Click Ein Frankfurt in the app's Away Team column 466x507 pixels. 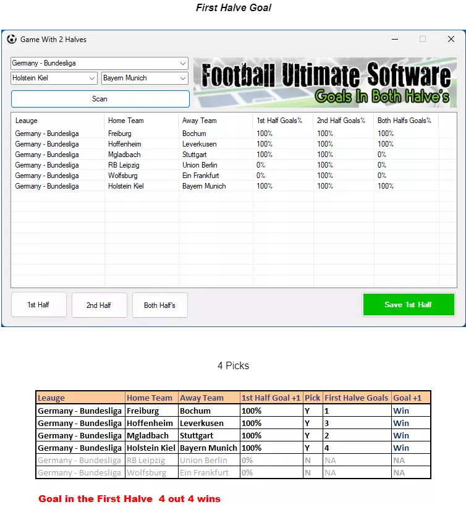click(201, 176)
